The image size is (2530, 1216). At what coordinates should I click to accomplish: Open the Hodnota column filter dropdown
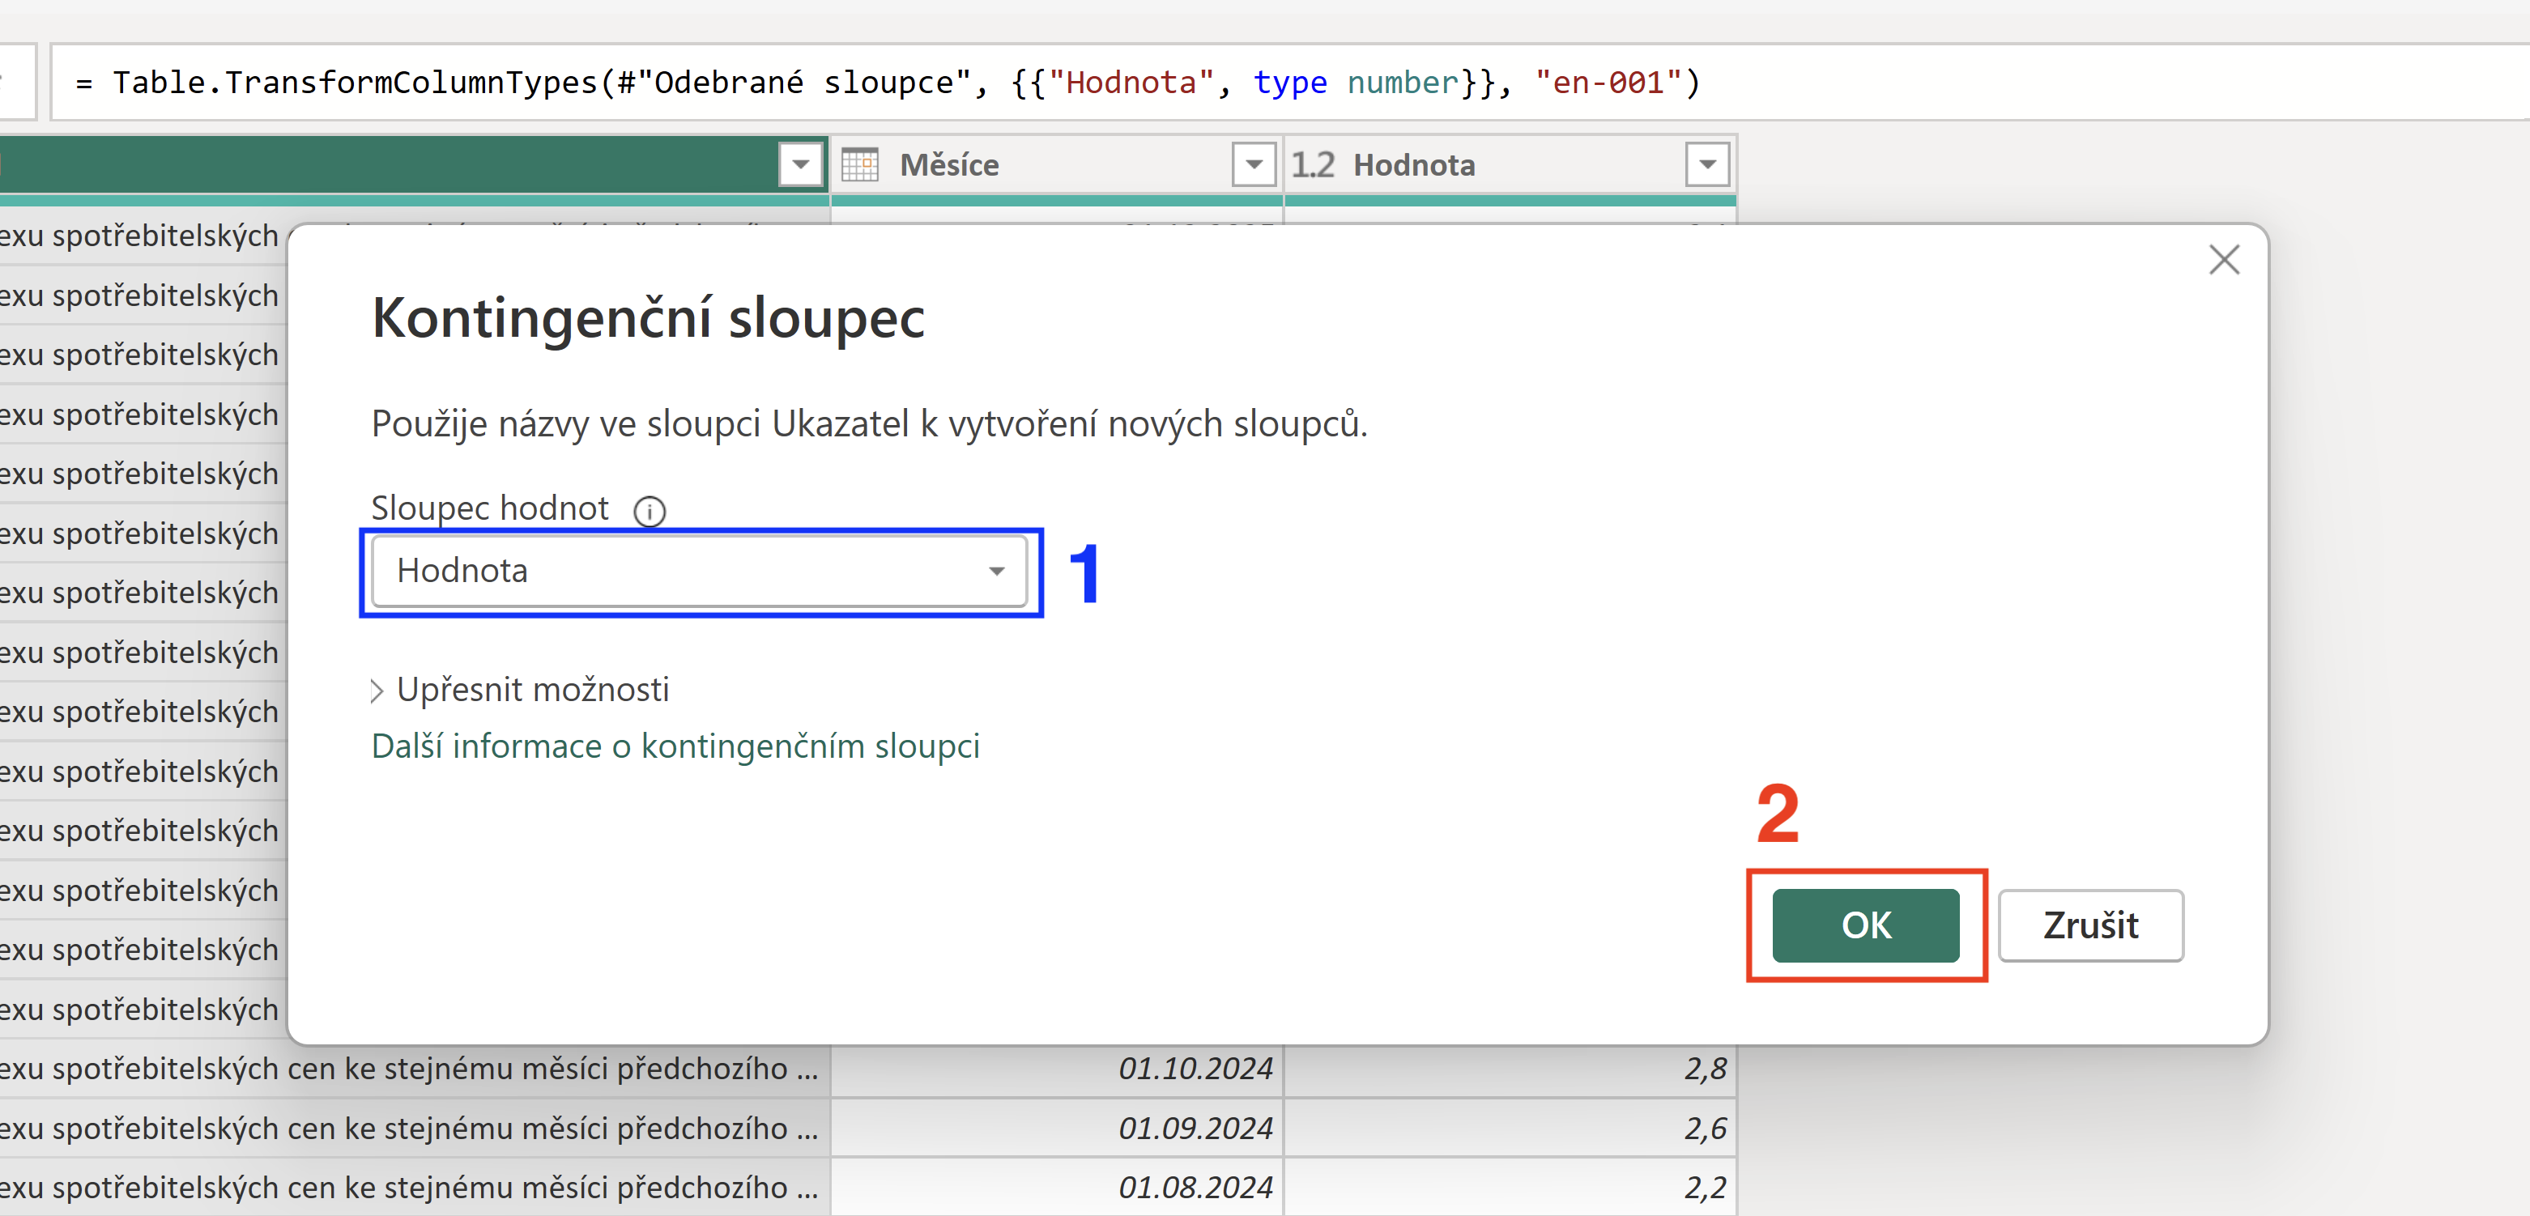click(x=1707, y=165)
